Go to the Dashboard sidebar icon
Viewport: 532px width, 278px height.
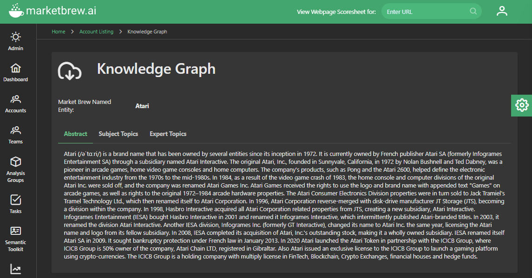click(x=16, y=72)
